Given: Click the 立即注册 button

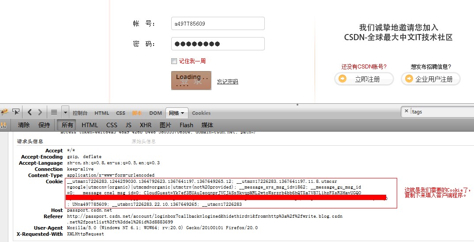Looking at the screenshot, I should point(364,79).
